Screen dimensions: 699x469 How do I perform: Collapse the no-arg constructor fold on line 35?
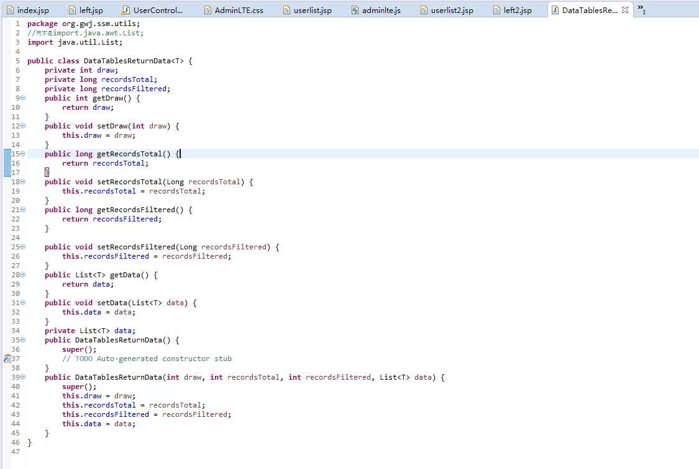point(23,340)
